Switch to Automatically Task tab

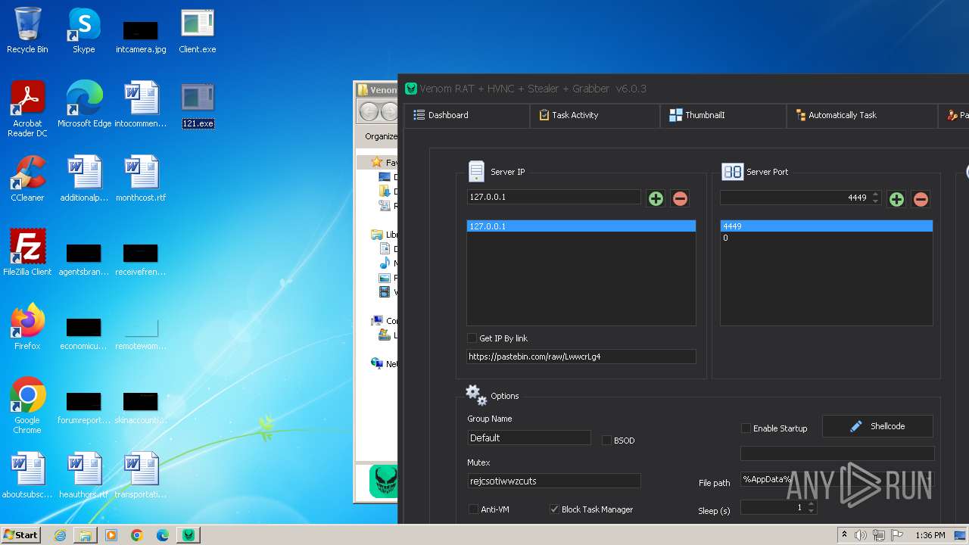tap(862, 115)
